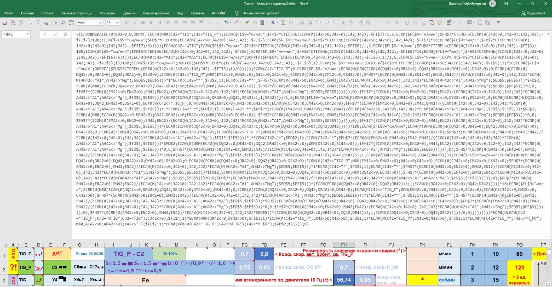The height and width of the screenshot is (287, 552).
Task: Toggle italic formatting (К)
Action: pyautogui.click(x=151, y=22)
